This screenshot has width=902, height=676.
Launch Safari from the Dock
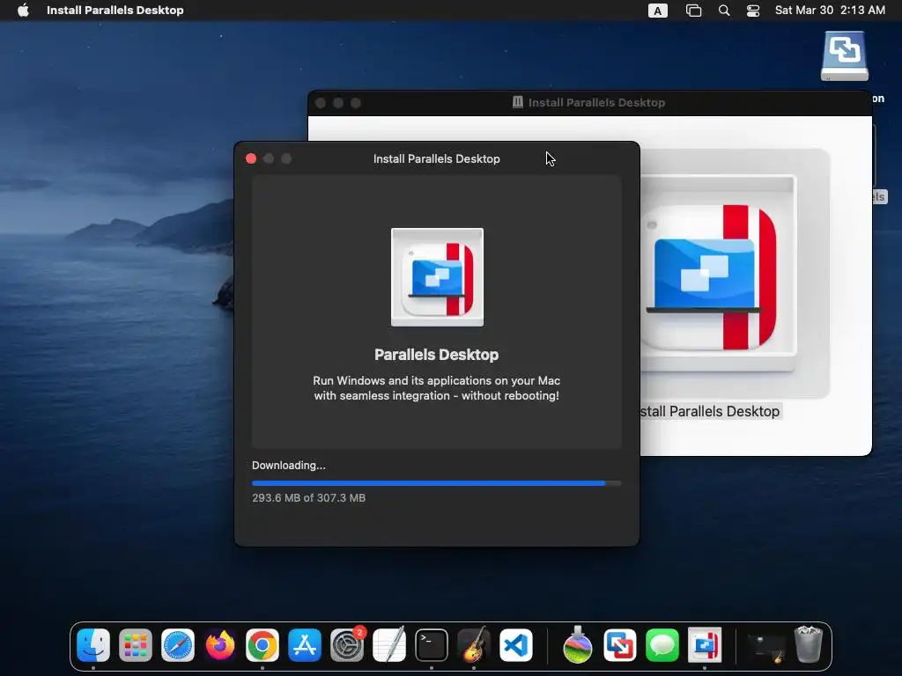coord(178,645)
